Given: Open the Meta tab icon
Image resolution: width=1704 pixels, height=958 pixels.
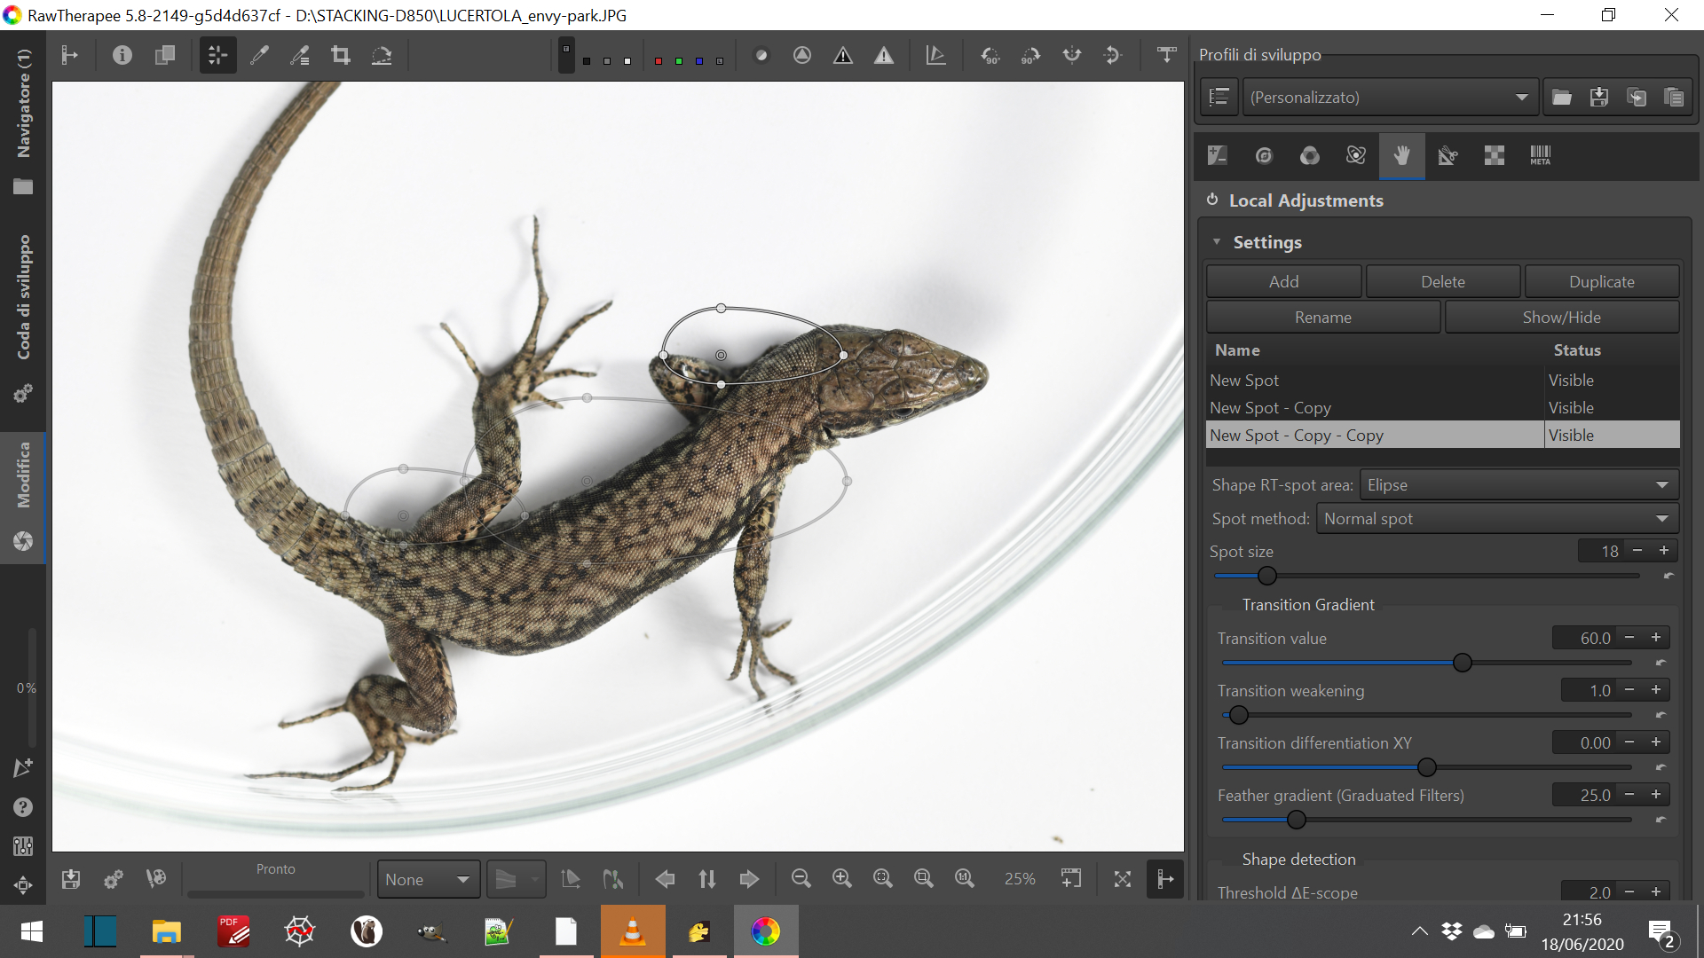Looking at the screenshot, I should (x=1540, y=156).
